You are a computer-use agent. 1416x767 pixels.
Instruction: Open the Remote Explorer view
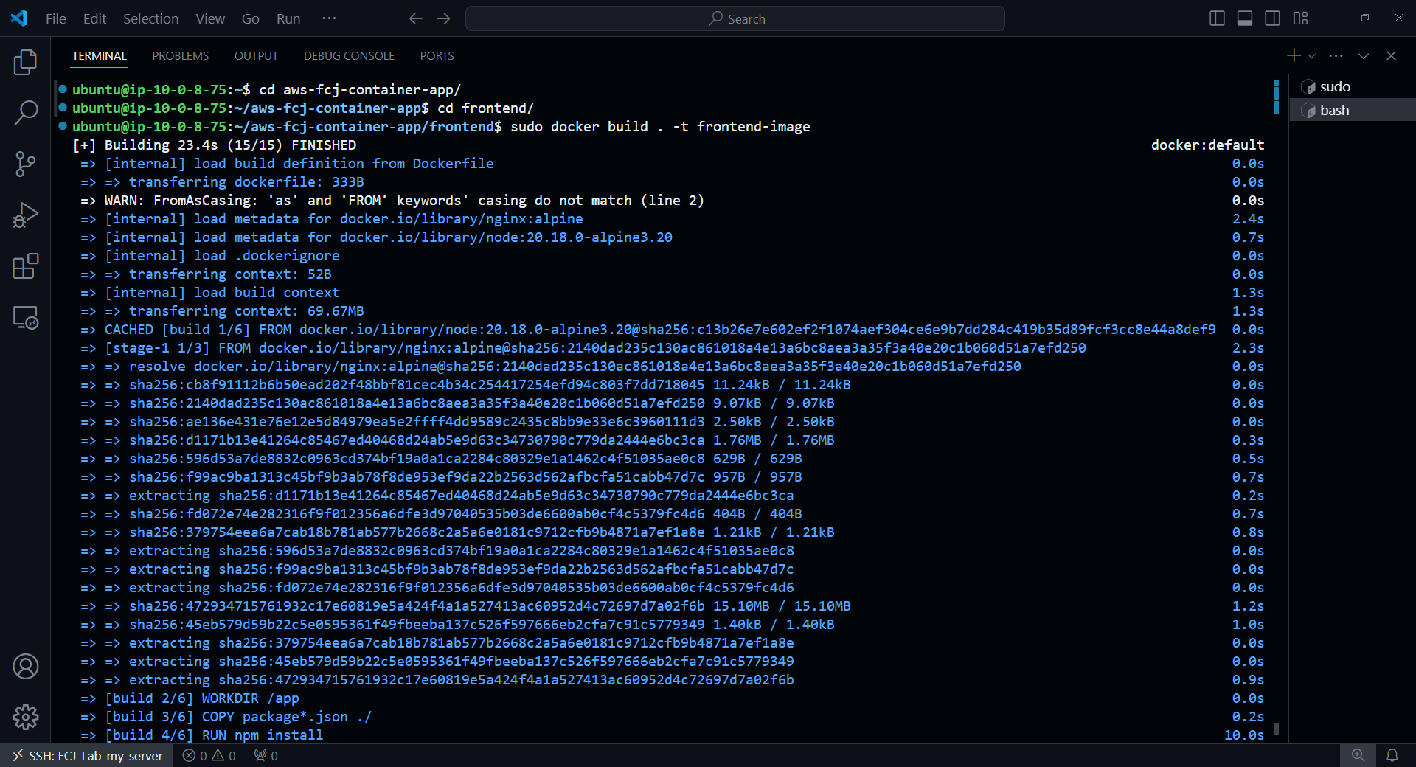tap(25, 318)
